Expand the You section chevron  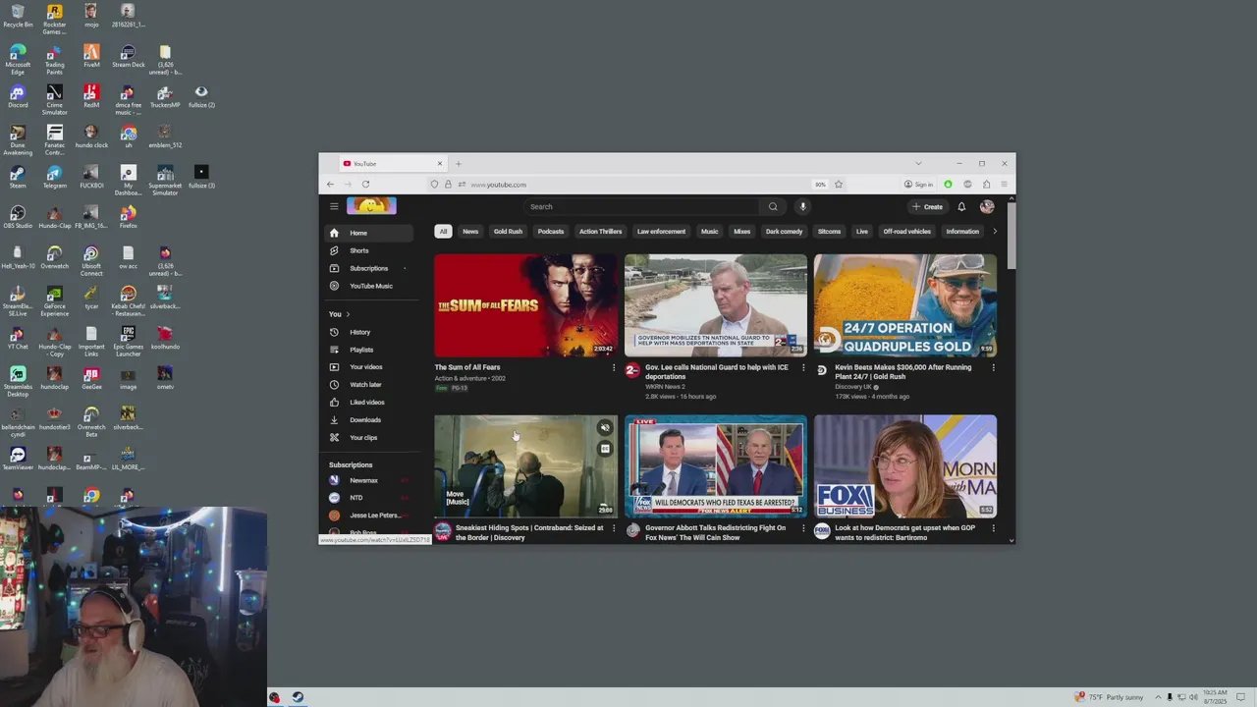[x=348, y=314]
